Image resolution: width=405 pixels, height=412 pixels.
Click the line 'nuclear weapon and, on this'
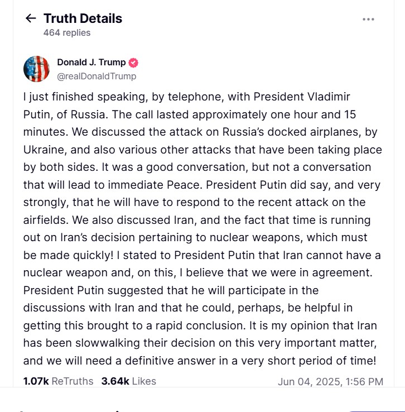[x=198, y=272]
